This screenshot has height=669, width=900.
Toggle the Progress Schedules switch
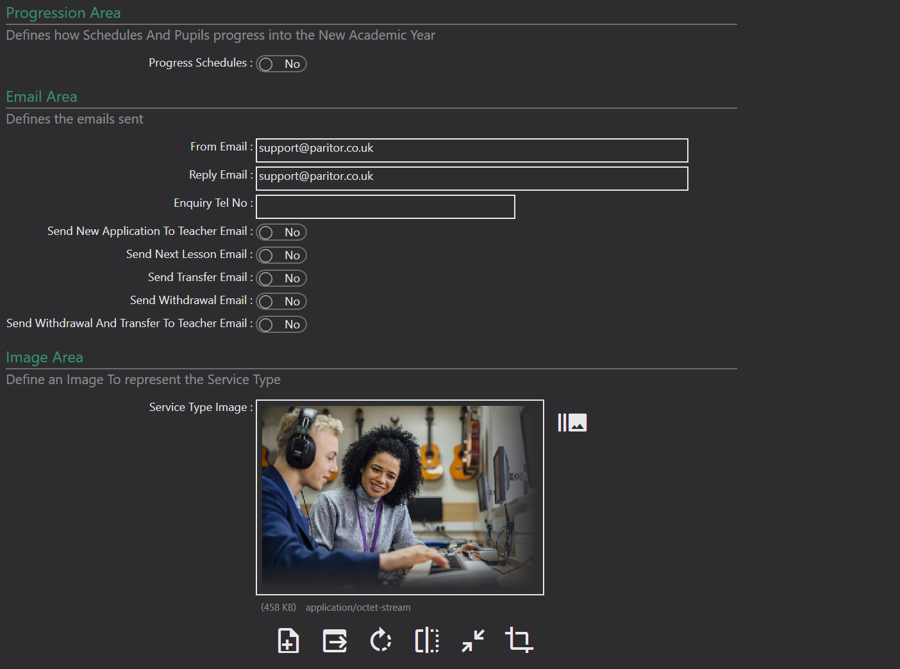click(281, 64)
